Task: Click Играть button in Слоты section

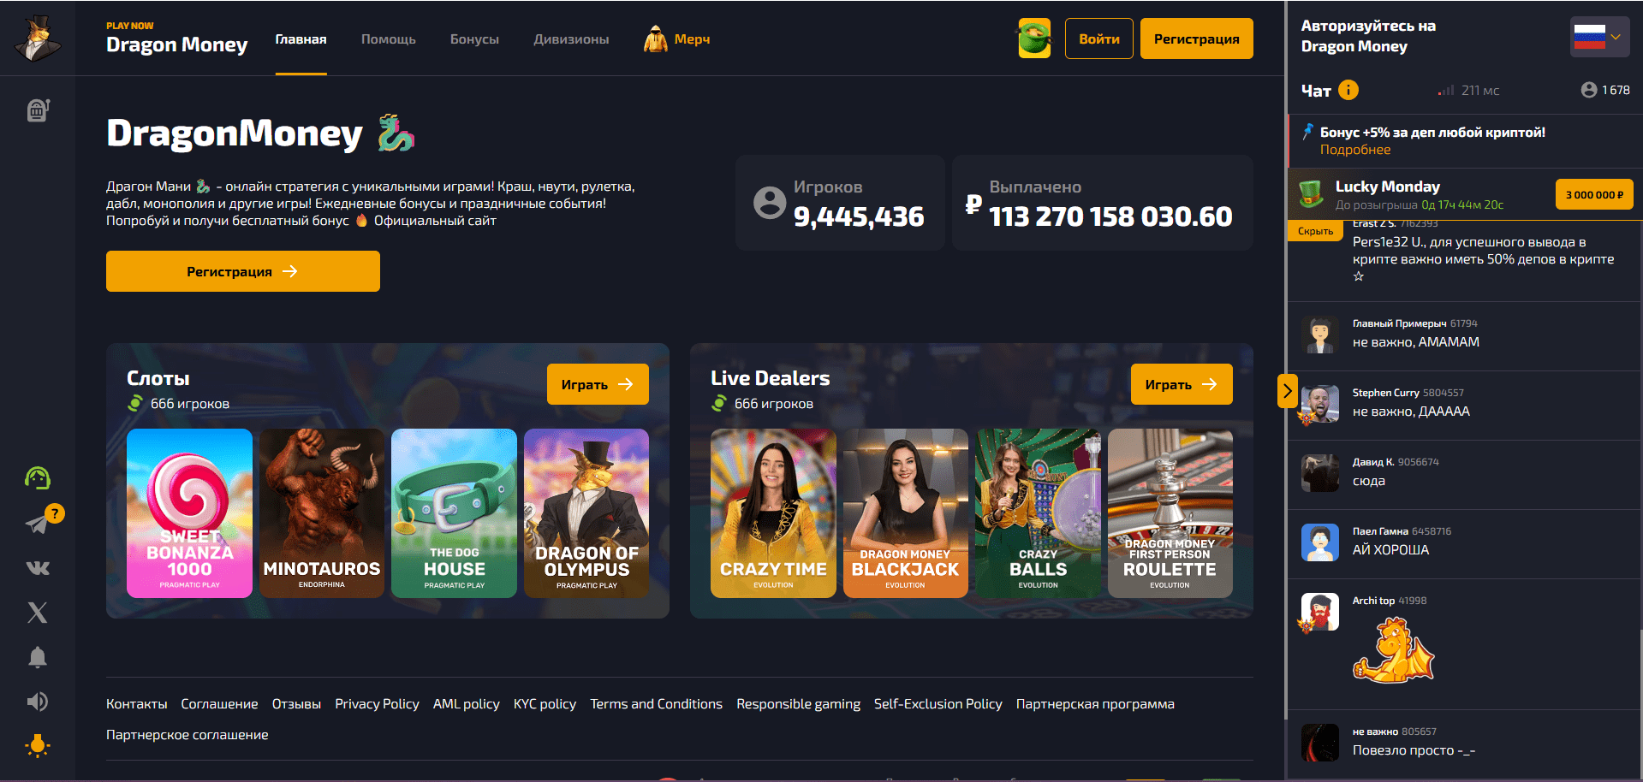Action: [x=598, y=384]
